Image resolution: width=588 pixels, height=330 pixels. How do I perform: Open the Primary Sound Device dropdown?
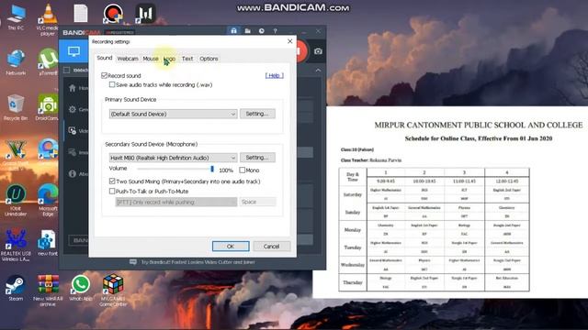click(x=173, y=114)
